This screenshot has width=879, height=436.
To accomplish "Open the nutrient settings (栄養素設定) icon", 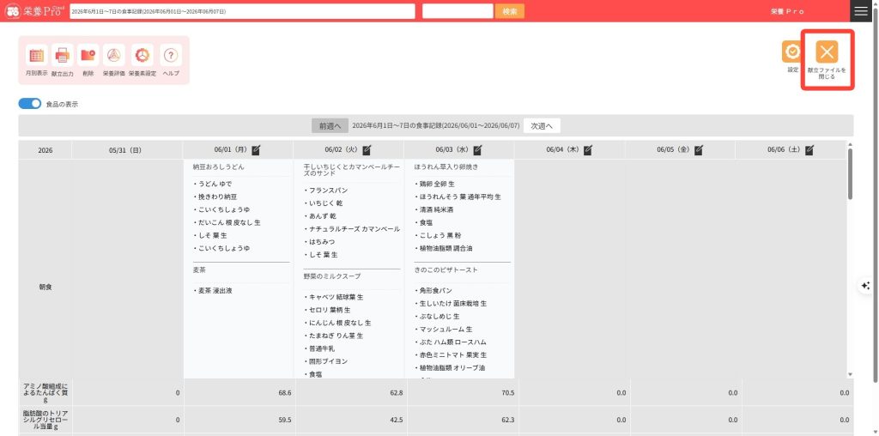I will 142,55.
